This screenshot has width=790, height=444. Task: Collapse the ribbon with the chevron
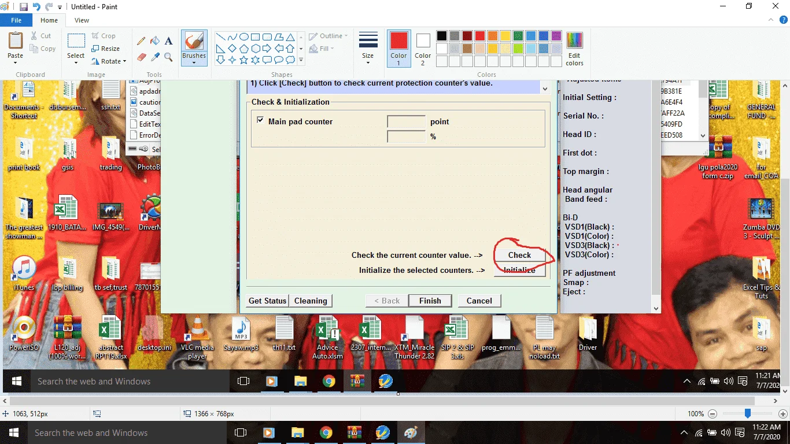point(770,20)
